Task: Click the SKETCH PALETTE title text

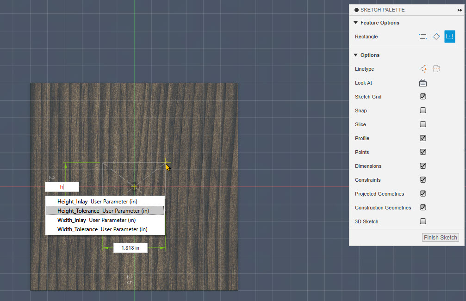Action: (x=383, y=10)
